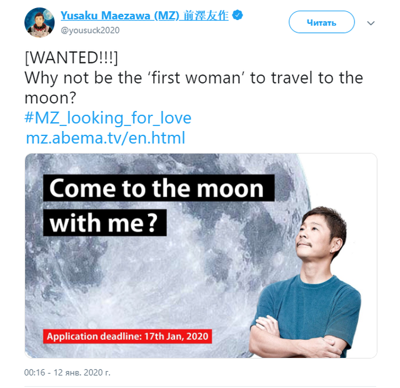
Task: Click the word 'moon?' in tweet text
Action: click(51, 98)
